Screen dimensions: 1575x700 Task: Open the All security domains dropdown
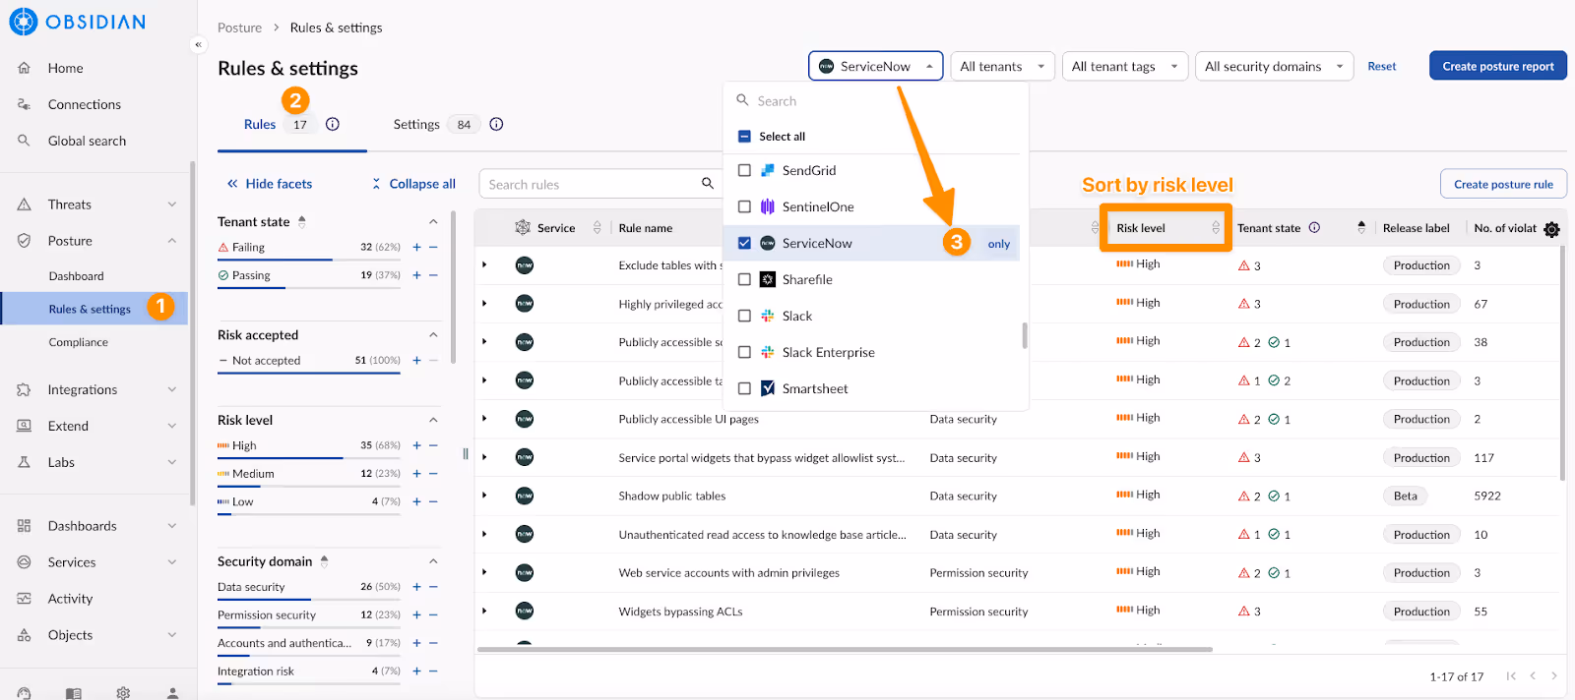coord(1275,66)
